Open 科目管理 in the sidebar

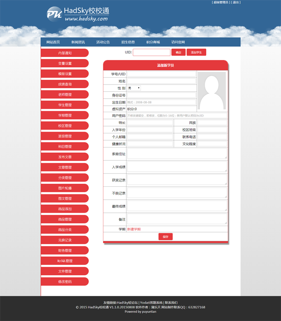65,147
